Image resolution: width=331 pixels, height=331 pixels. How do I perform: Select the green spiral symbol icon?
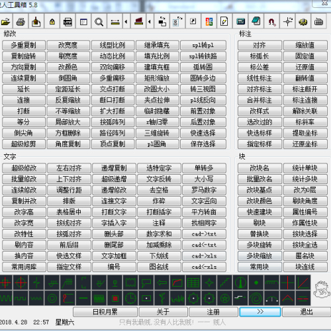click(256, 299)
